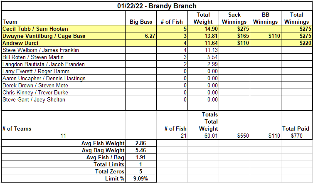Select Andrew Durci's total weight 11.64 cell

(x=203, y=43)
